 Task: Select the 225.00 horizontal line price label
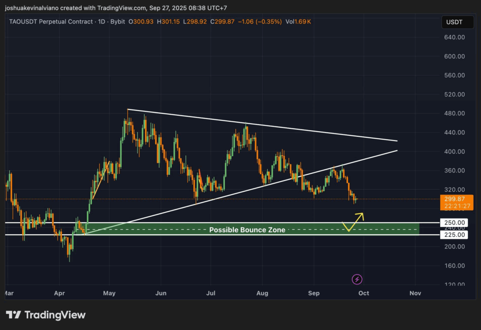[454, 235]
